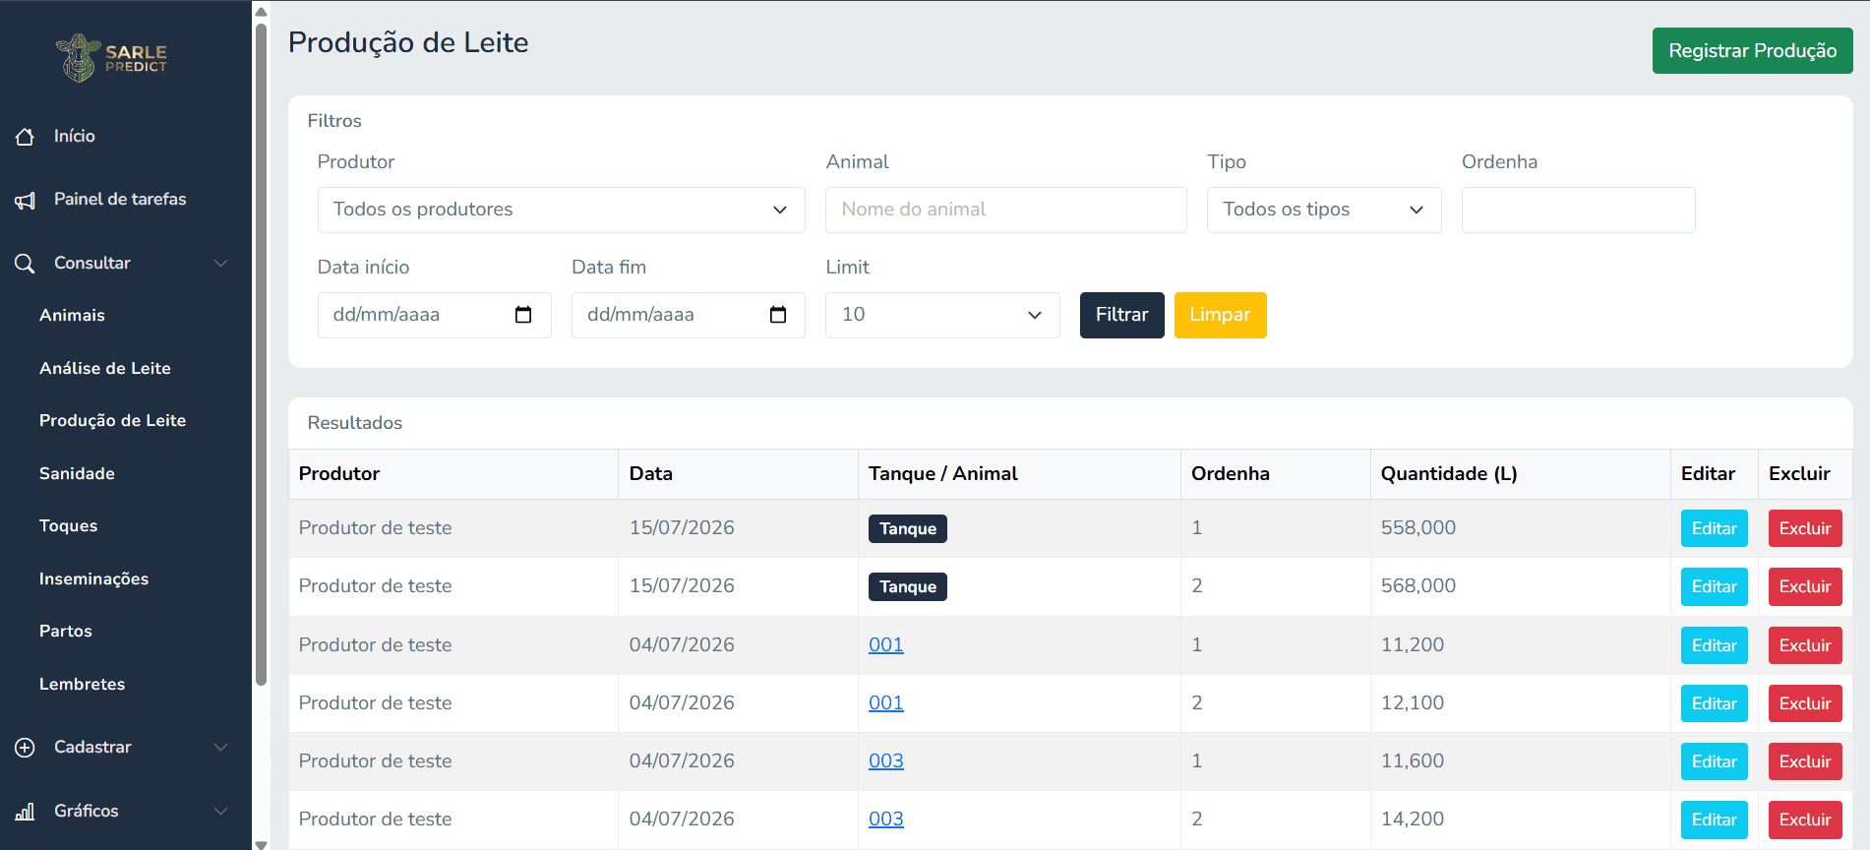The width and height of the screenshot is (1870, 850).
Task: Navigate to Toques in sidebar
Action: (x=68, y=526)
